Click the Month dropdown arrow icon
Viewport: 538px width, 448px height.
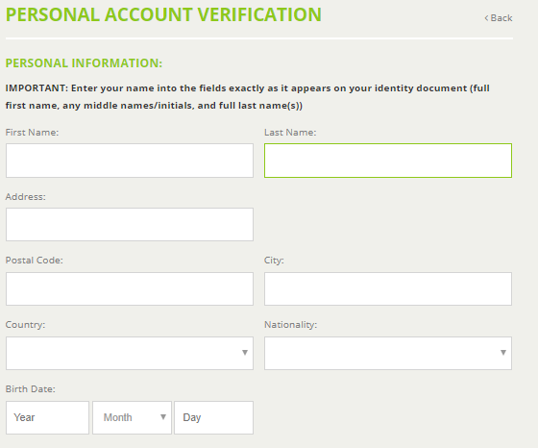163,417
